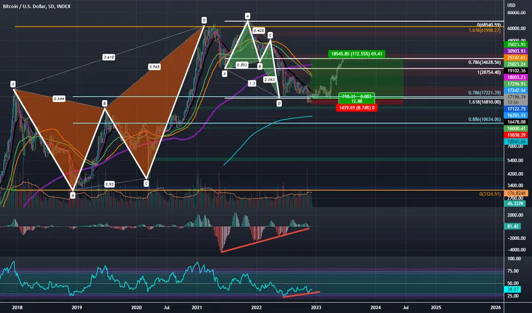532x313 pixels.
Task: Select the 1.618(61998.27) Fibonacci level label
Action: 485,31
